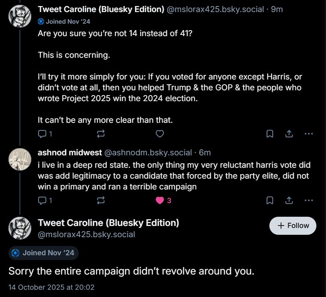The image size is (326, 297).
Task: Open the @mslorax425.bsky.social handle in main post
Action: (x=86, y=234)
